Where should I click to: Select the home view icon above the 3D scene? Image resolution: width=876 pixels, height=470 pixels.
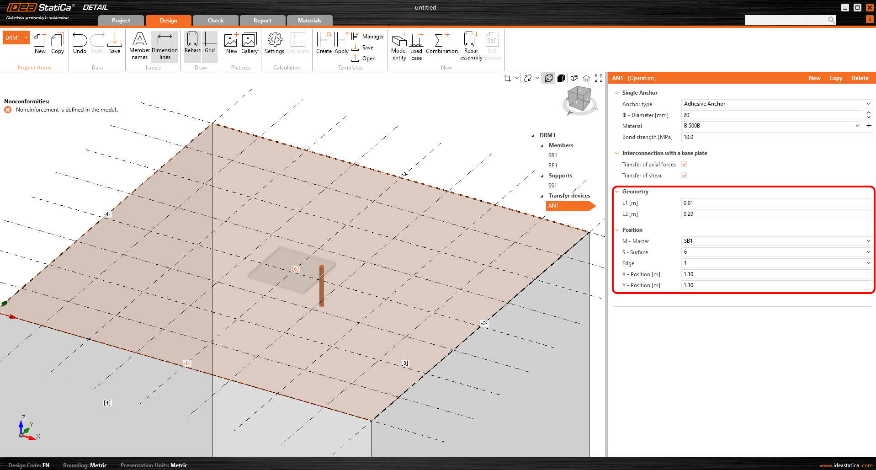[x=587, y=78]
